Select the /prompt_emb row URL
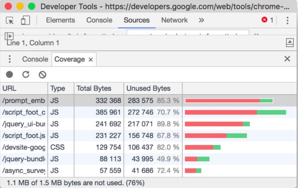 [23, 100]
